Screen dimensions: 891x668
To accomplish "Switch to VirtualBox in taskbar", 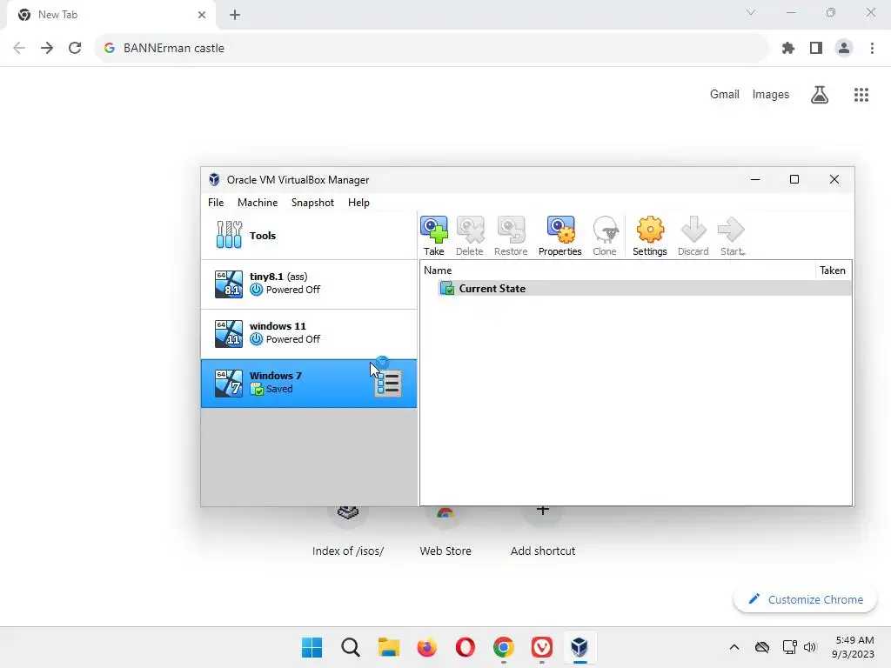I will tap(579, 647).
